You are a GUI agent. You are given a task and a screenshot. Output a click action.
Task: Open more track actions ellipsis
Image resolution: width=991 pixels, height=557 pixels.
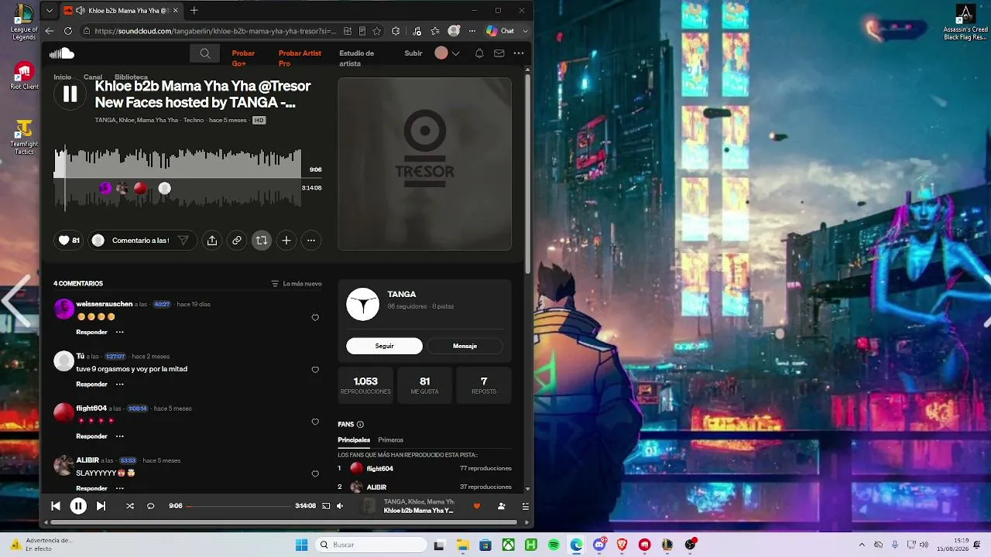coord(311,241)
